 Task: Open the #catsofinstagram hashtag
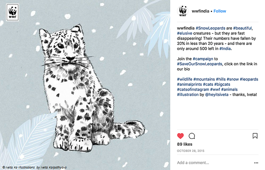193,90
